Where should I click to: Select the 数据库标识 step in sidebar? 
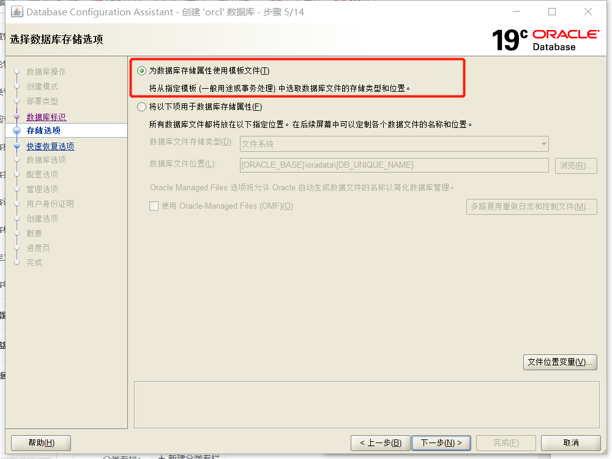[x=46, y=117]
